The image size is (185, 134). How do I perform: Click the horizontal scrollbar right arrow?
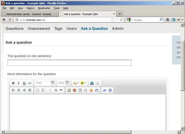click(179, 132)
